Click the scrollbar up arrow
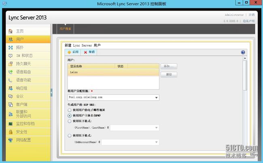263x163 pixels. pos(245,58)
